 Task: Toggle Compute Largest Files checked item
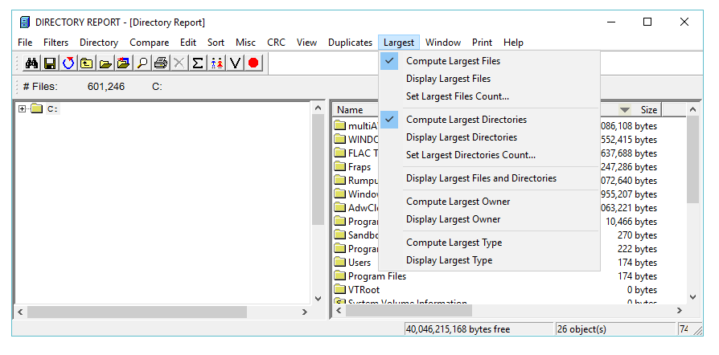click(489, 61)
